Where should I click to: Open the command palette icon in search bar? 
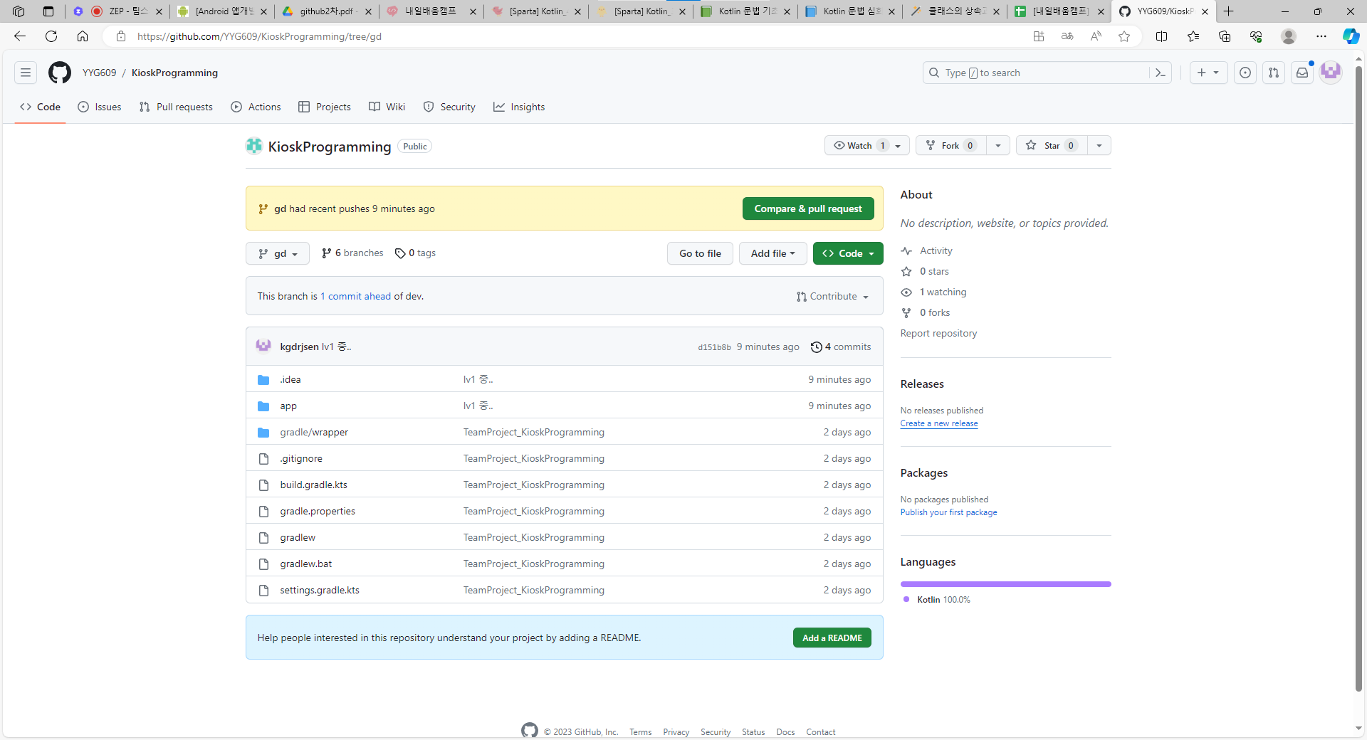click(1160, 73)
